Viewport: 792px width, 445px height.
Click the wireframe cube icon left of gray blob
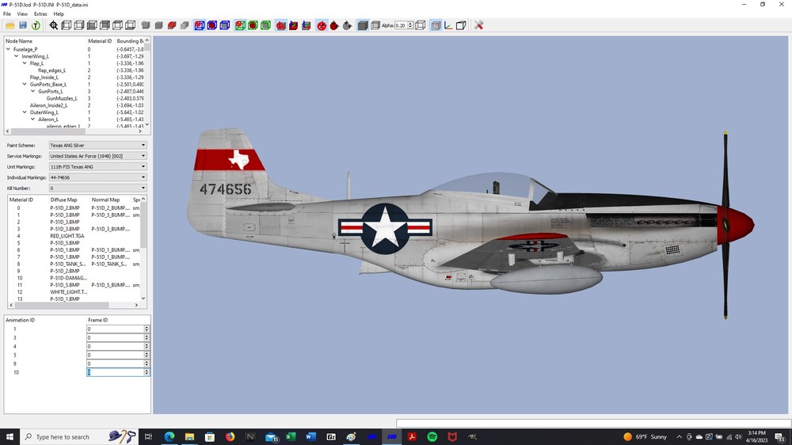coord(131,25)
